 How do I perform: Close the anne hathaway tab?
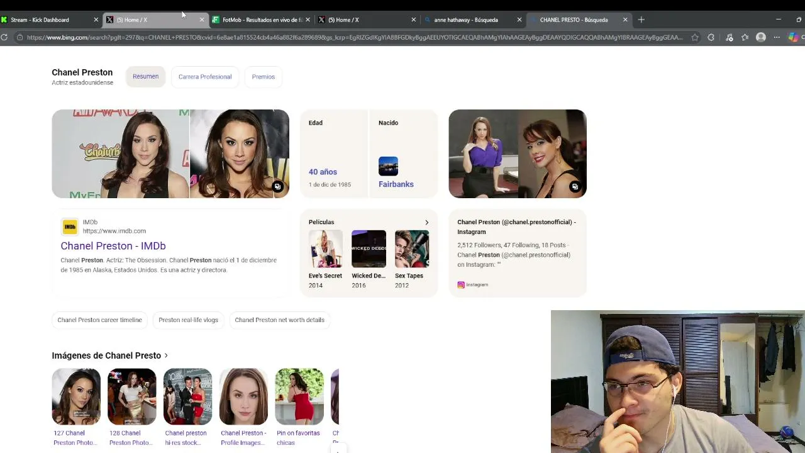(519, 20)
